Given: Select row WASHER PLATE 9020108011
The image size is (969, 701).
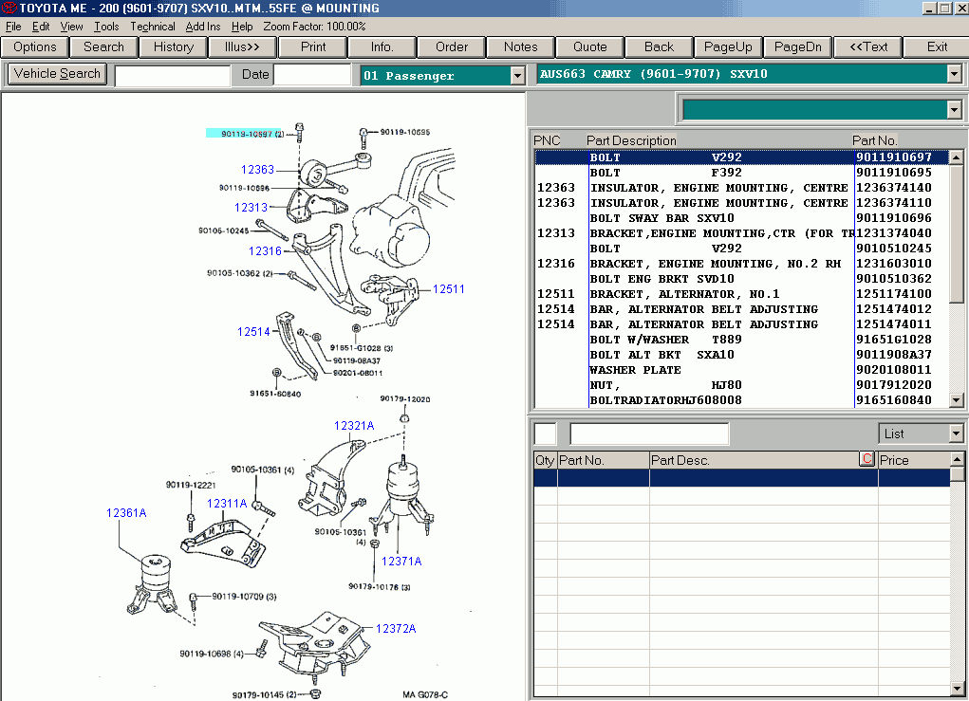Looking at the screenshot, I should point(741,370).
